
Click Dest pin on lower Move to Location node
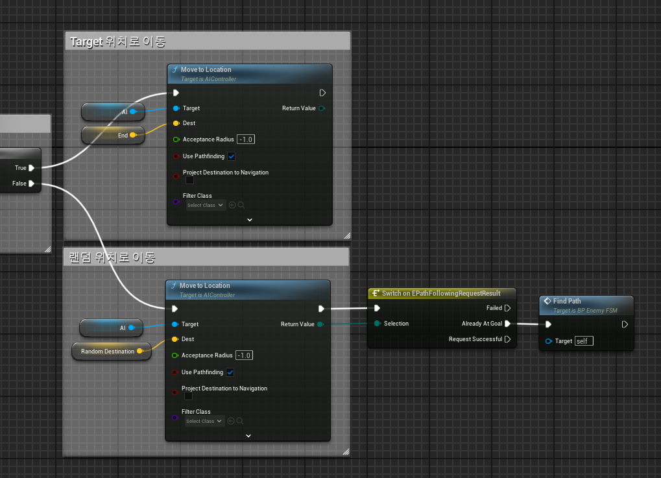click(175, 339)
